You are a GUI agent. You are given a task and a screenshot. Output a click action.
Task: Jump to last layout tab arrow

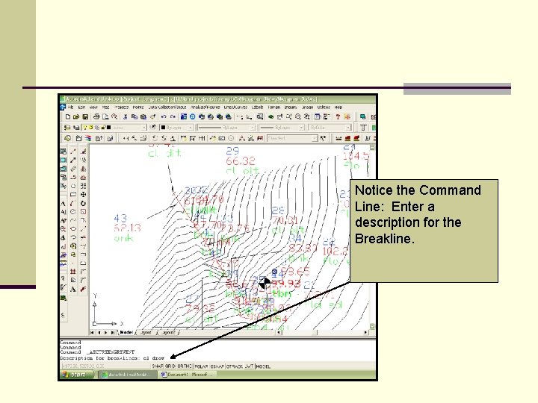(113, 332)
